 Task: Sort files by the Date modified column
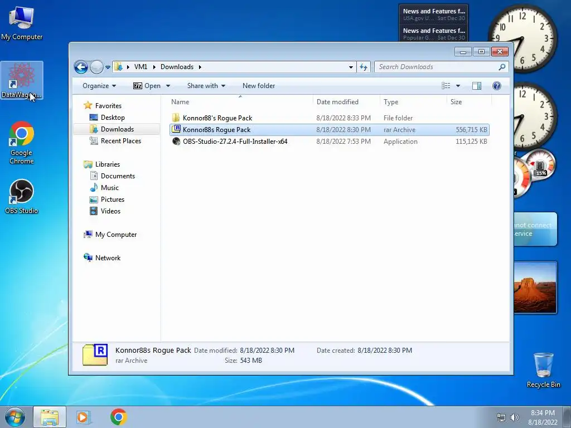[346, 102]
